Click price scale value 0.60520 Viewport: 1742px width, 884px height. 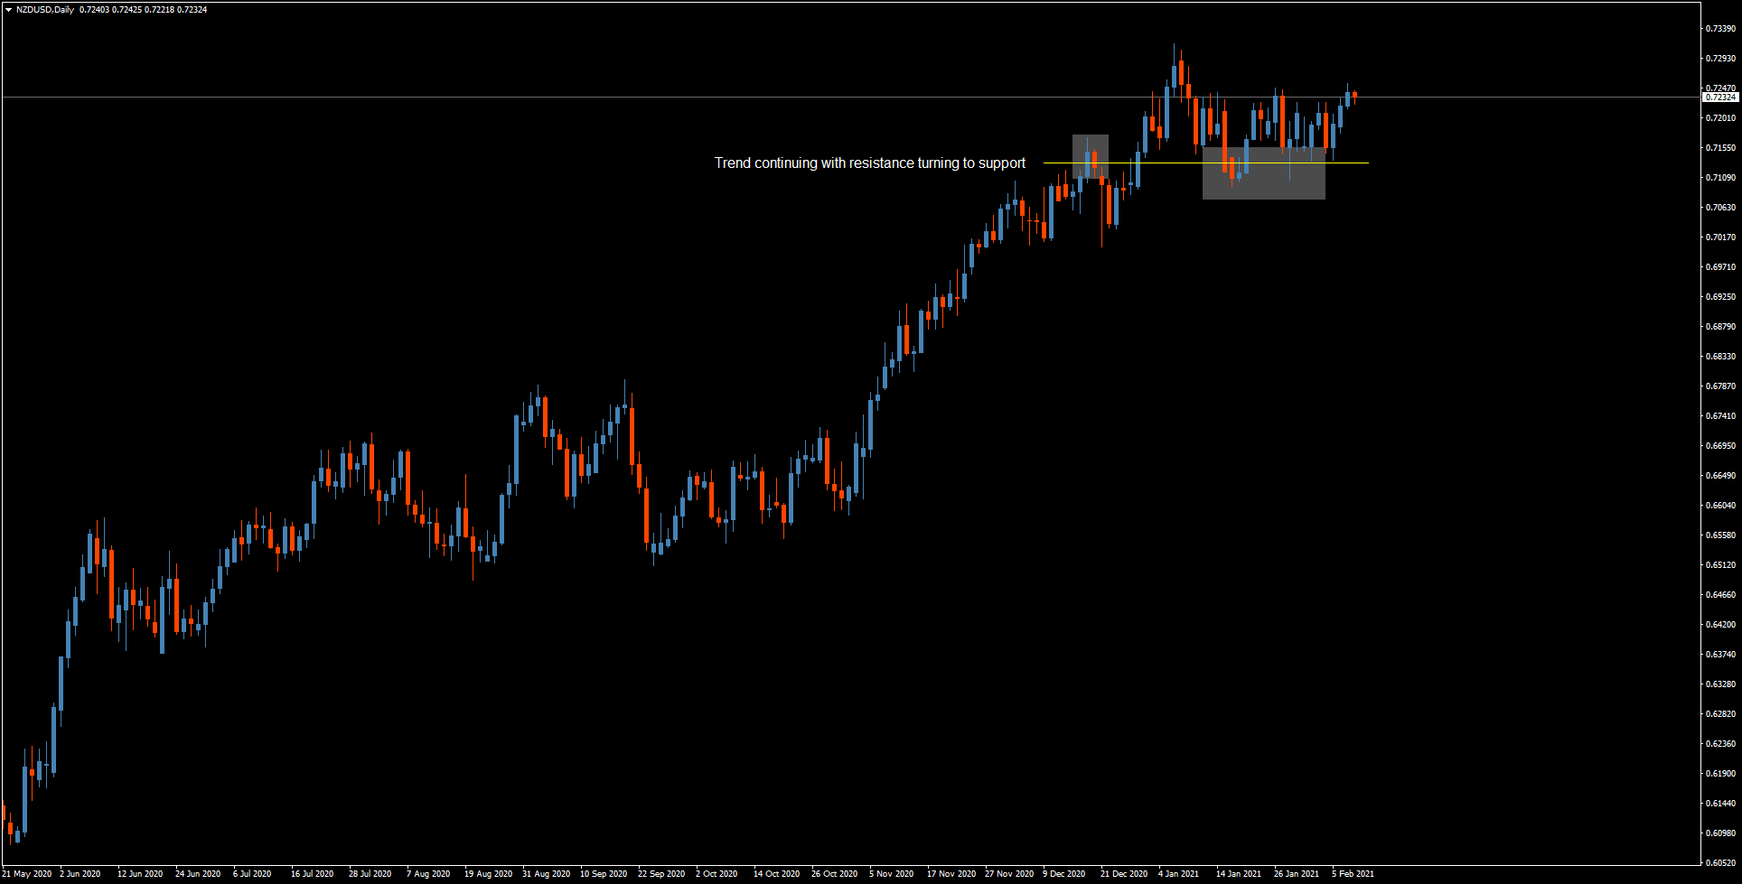pyautogui.click(x=1721, y=861)
